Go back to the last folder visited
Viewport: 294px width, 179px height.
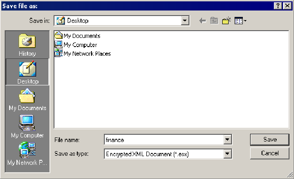[203, 21]
